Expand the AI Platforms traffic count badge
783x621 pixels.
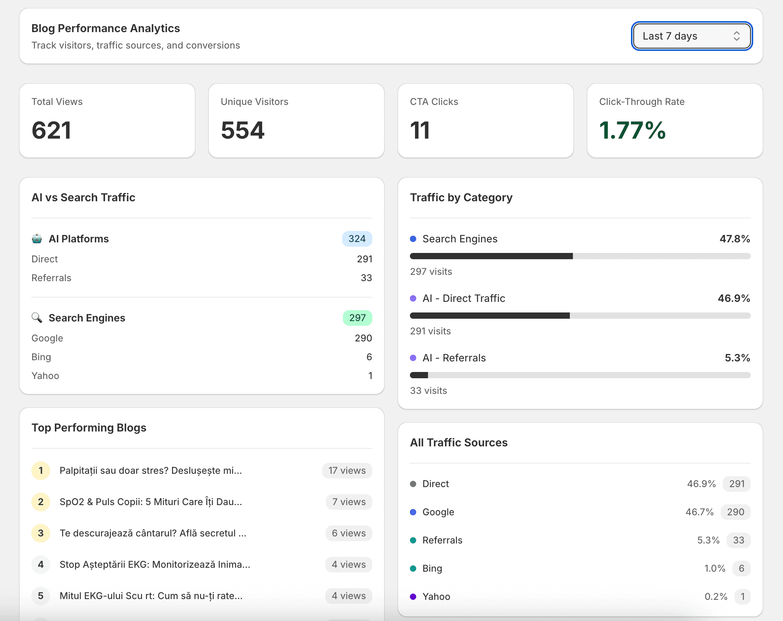(x=357, y=238)
